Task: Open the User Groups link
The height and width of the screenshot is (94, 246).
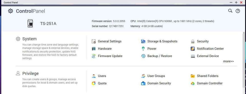Action: (156, 76)
